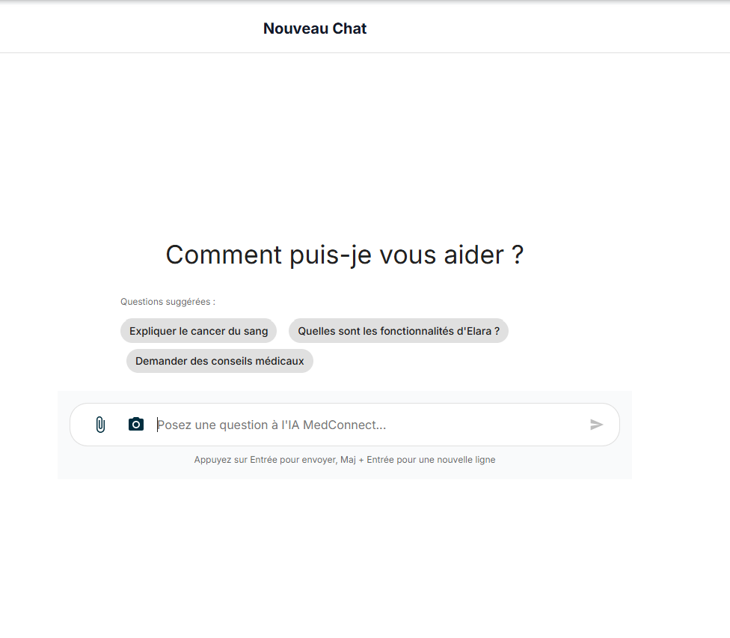Launch photo capture via the camera icon
The image size is (730, 638).
[135, 424]
